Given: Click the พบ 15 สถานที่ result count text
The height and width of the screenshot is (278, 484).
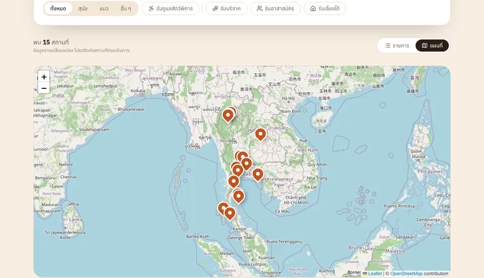Looking at the screenshot, I should [51, 42].
